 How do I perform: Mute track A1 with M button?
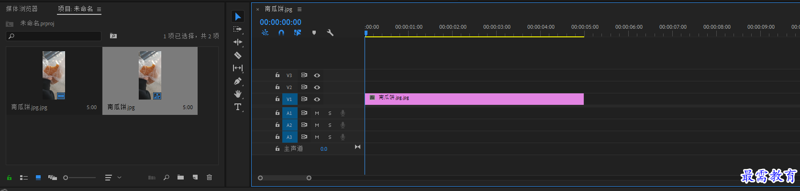[x=317, y=113]
